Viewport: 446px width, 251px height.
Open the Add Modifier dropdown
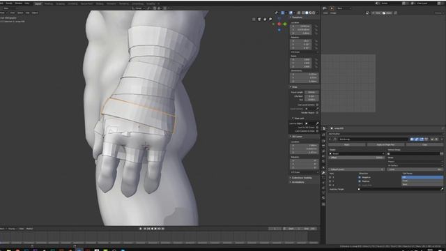pyautogui.click(x=386, y=134)
